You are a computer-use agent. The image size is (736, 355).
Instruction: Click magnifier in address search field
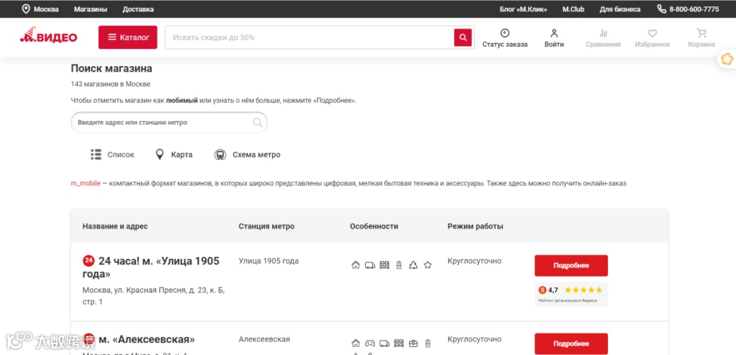(x=257, y=123)
